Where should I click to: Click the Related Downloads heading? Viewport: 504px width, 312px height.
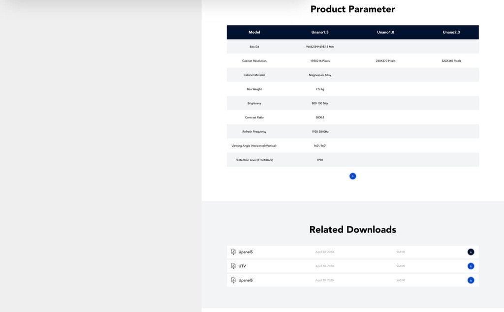click(352, 229)
